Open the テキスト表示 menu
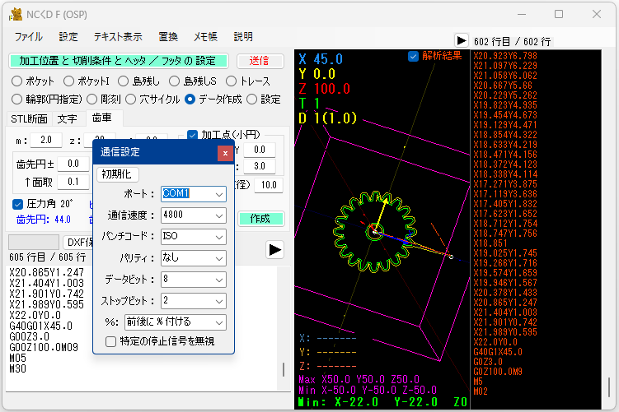This screenshot has height=412, width=619. (x=118, y=37)
